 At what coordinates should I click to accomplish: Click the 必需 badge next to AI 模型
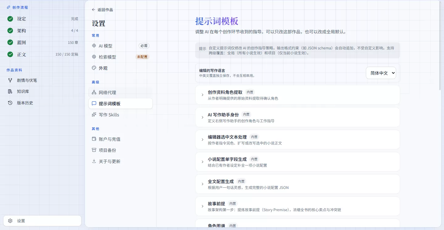pos(144,46)
